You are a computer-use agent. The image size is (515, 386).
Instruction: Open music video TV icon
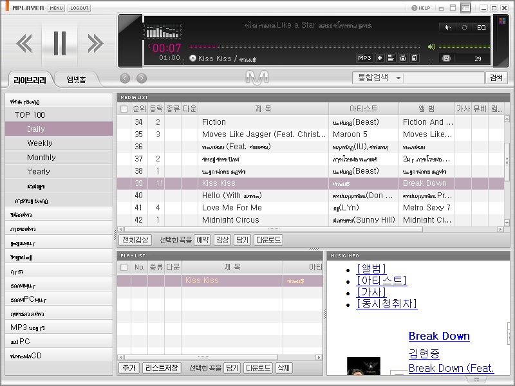point(403,58)
